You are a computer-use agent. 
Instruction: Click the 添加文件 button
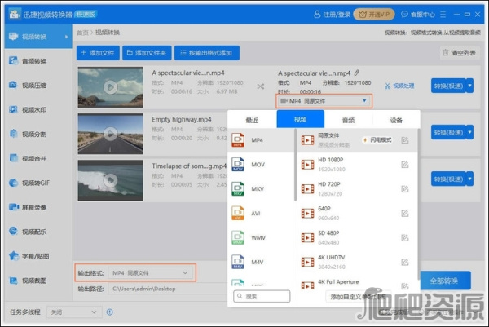(x=98, y=53)
